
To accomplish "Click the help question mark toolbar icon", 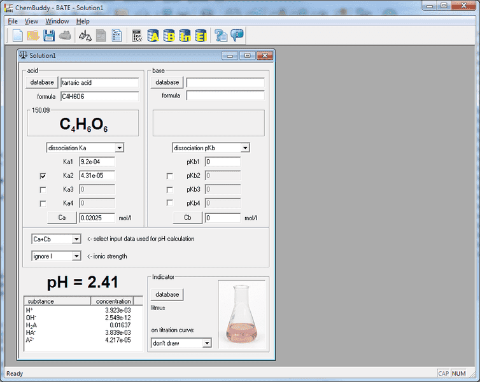I will pos(221,36).
